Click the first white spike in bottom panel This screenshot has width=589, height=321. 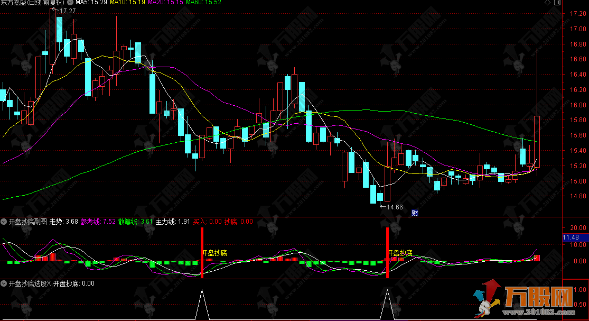[202, 305]
